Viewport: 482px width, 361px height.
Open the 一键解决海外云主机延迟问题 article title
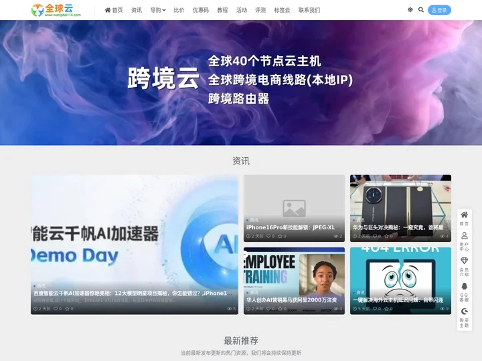point(398,300)
